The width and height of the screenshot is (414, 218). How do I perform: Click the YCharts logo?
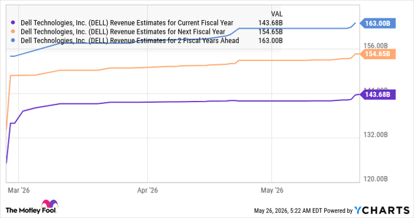click(382, 210)
